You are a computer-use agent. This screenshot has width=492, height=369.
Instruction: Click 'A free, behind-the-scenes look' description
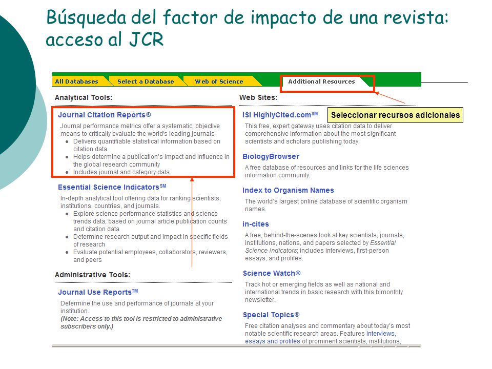(324, 247)
